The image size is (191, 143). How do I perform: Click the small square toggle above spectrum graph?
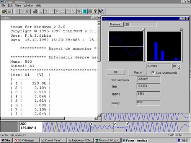click(x=181, y=30)
